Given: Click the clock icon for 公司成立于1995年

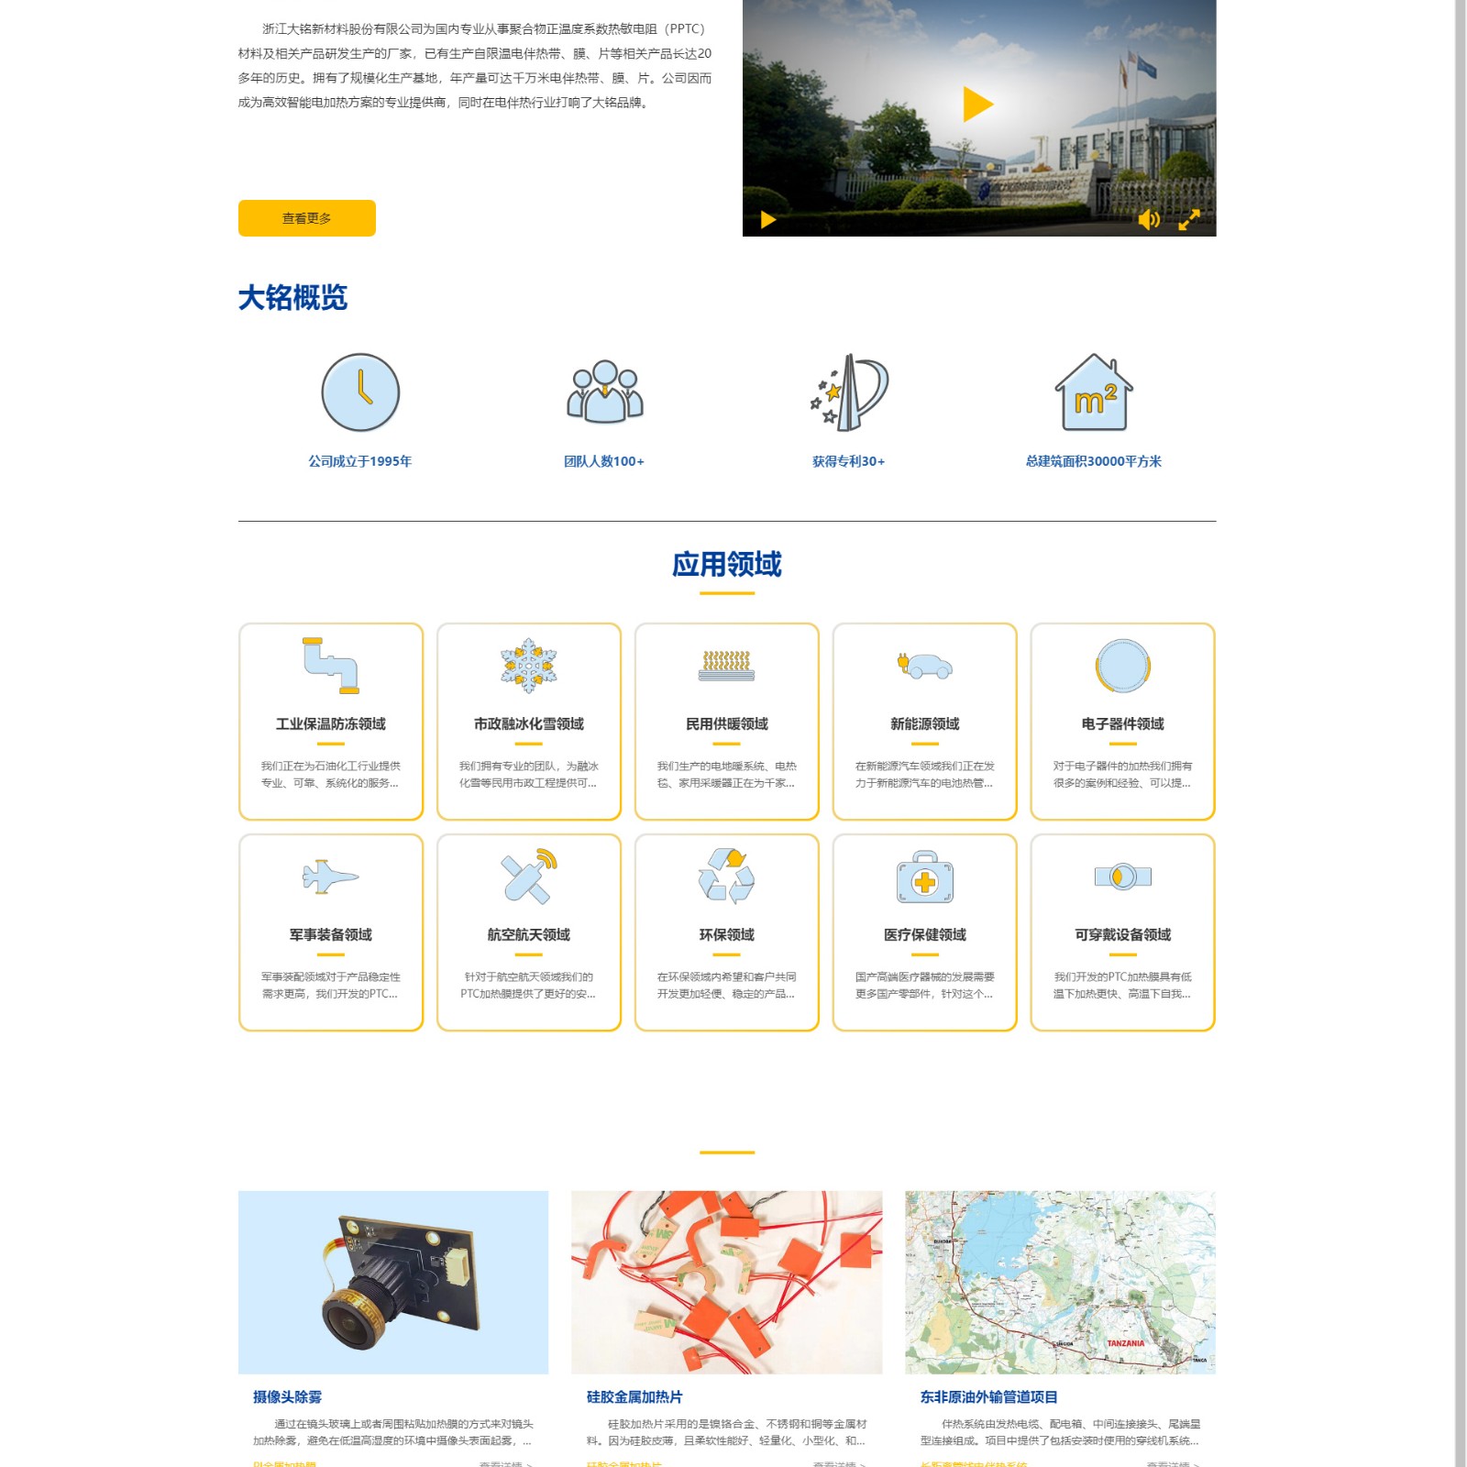Looking at the screenshot, I should (x=360, y=392).
